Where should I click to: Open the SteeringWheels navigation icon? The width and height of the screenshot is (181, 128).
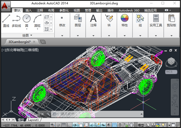pyautogui.click(x=175, y=86)
